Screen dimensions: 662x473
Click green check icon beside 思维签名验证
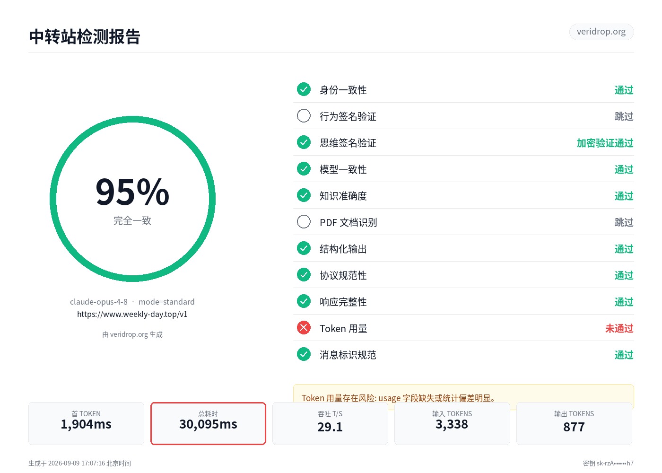(304, 142)
